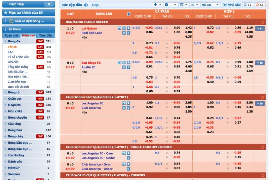Switch to the Trực tiếp tab
Viewport: 269px width, 180px height.
46,35
